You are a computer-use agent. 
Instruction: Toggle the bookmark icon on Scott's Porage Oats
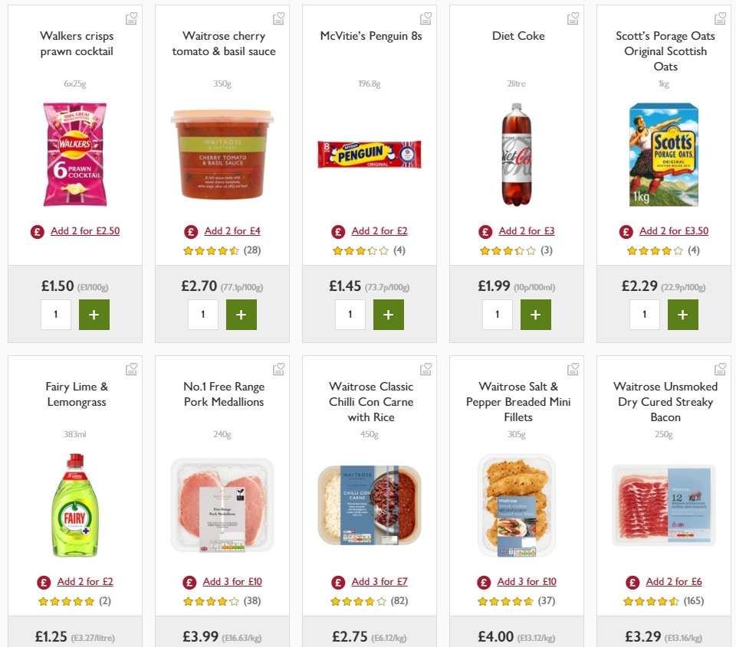point(720,18)
